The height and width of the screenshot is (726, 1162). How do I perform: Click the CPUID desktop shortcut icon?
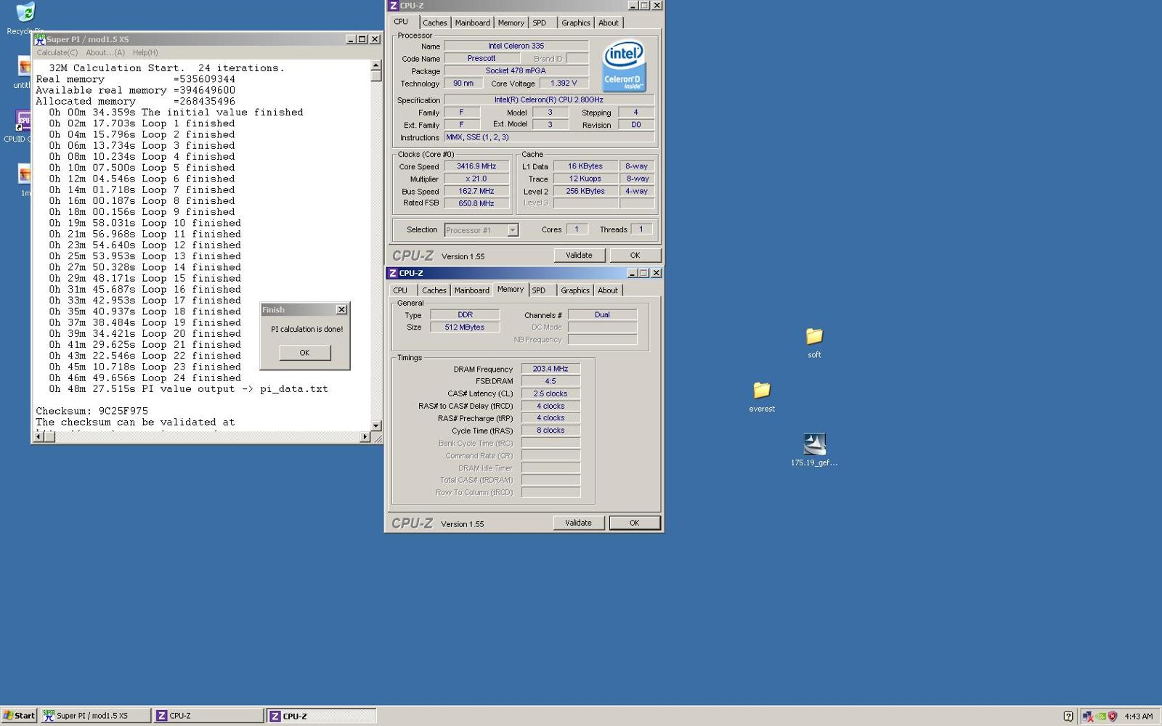[24, 121]
